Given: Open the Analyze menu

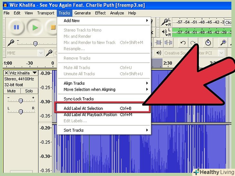Looking at the screenshot, I should 117,13.
